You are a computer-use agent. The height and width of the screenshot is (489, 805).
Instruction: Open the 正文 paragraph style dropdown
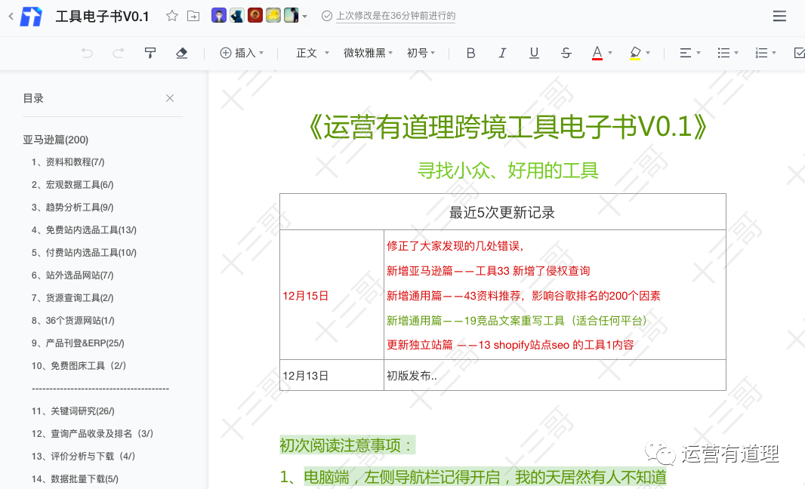click(x=313, y=53)
